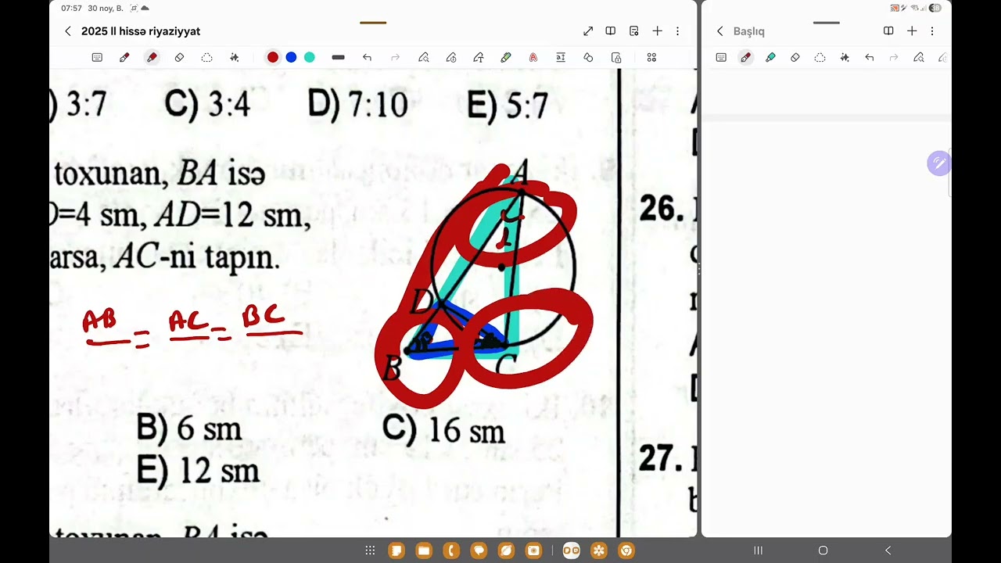1001x563 pixels.
Task: Select answer option C) 16 sm
Action: (443, 430)
